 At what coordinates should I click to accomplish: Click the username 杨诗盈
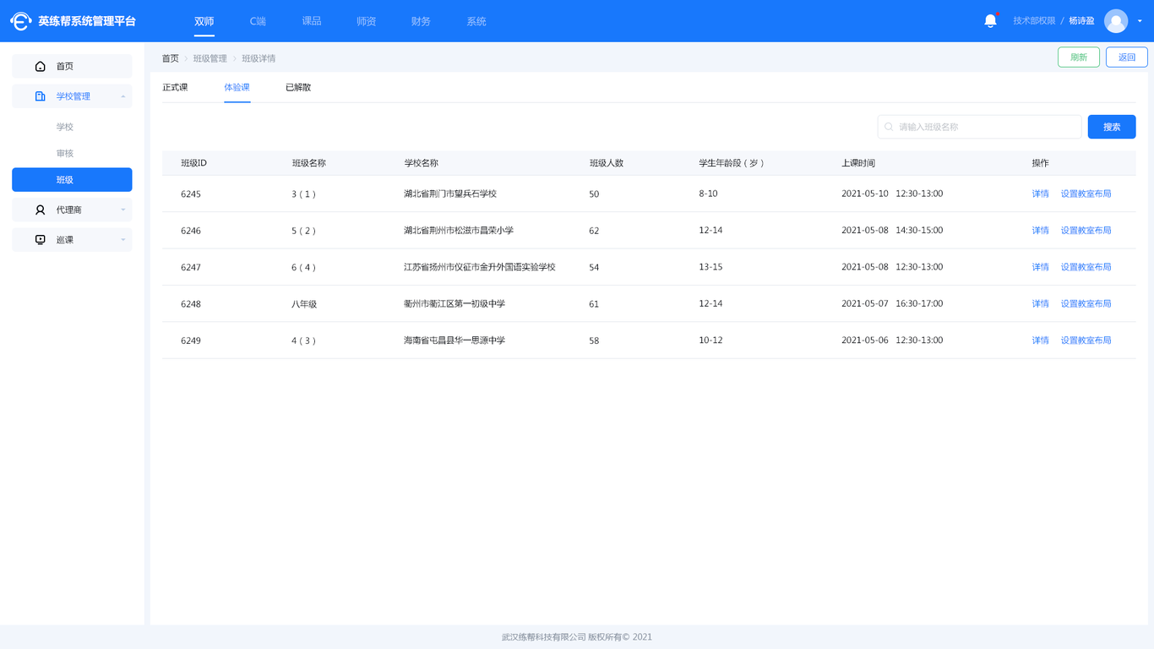tap(1081, 21)
